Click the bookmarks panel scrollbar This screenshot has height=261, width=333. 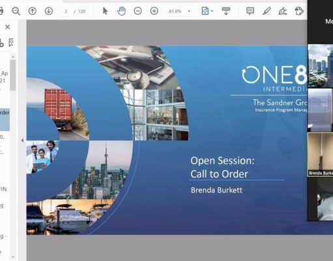click(x=13, y=75)
